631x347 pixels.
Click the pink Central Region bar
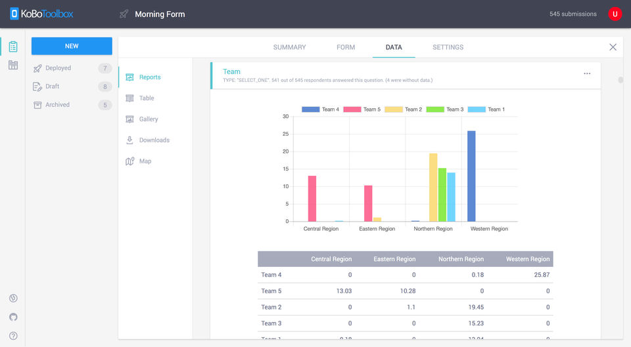[312, 198]
